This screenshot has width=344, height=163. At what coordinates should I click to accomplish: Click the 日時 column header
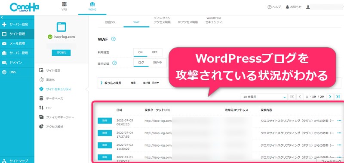click(120, 110)
